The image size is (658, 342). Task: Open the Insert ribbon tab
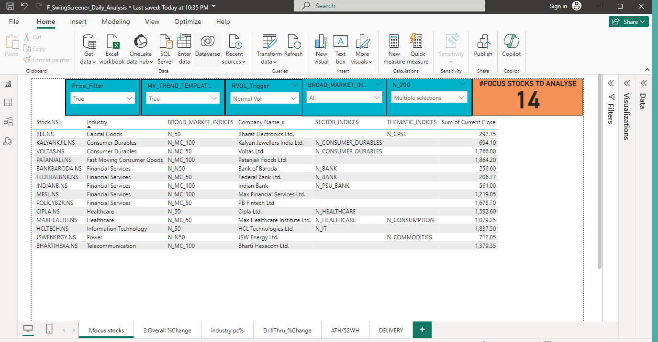[78, 21]
